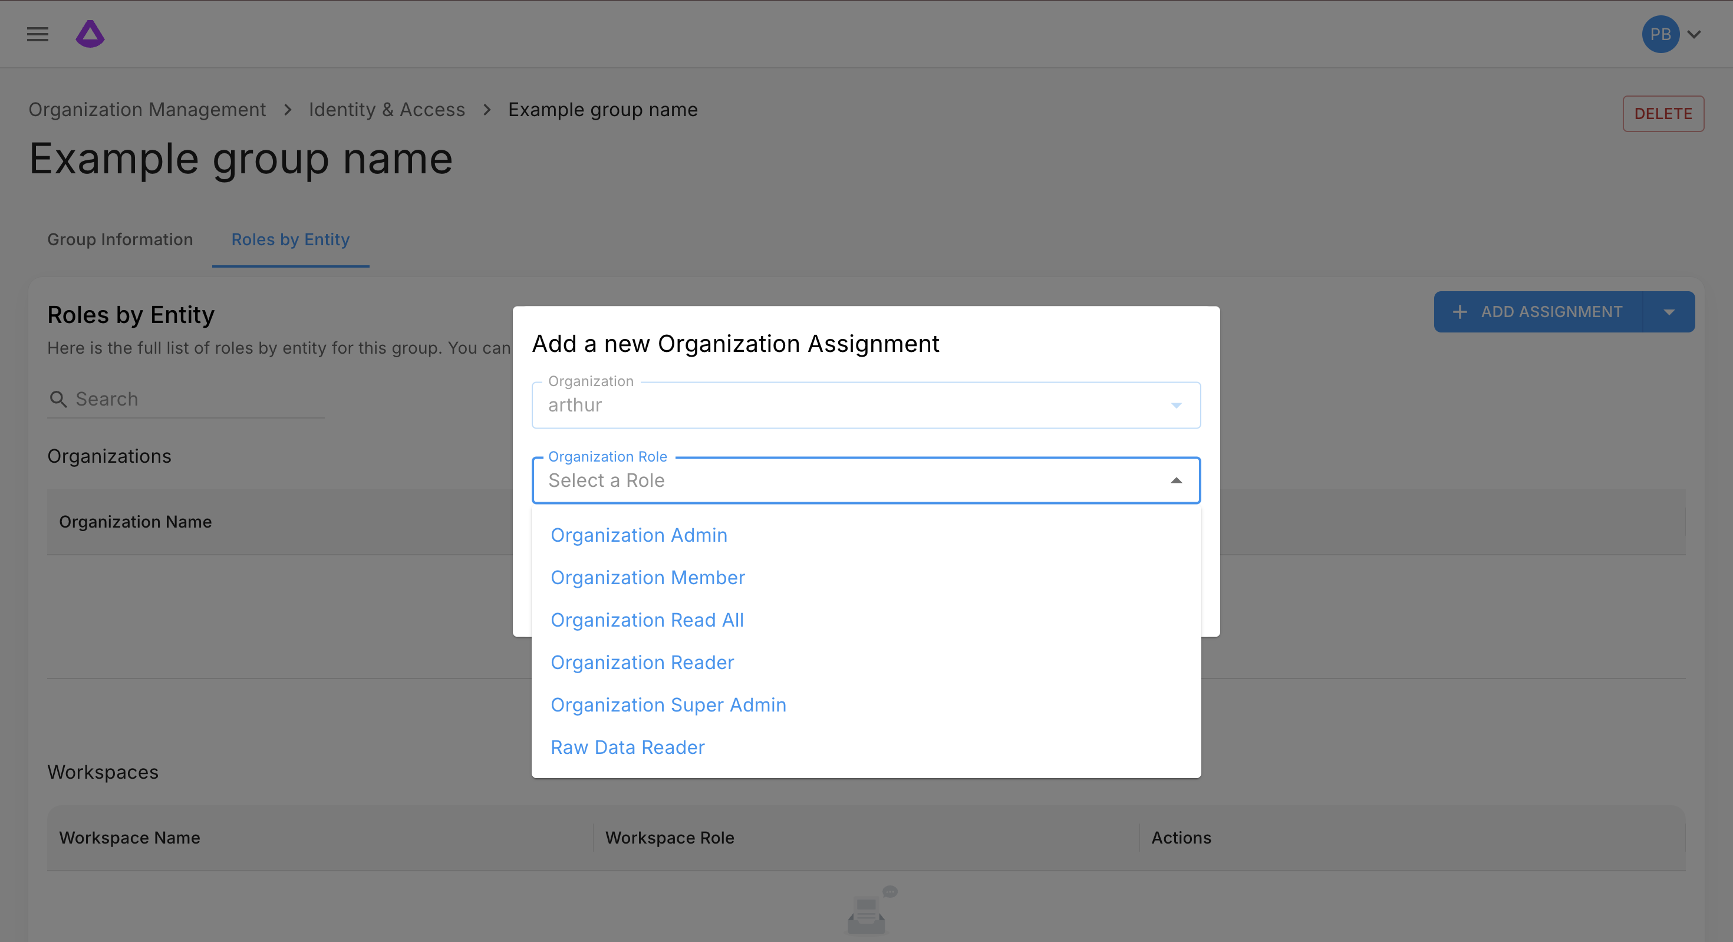Go to Identity & Access breadcrumb

coord(386,110)
